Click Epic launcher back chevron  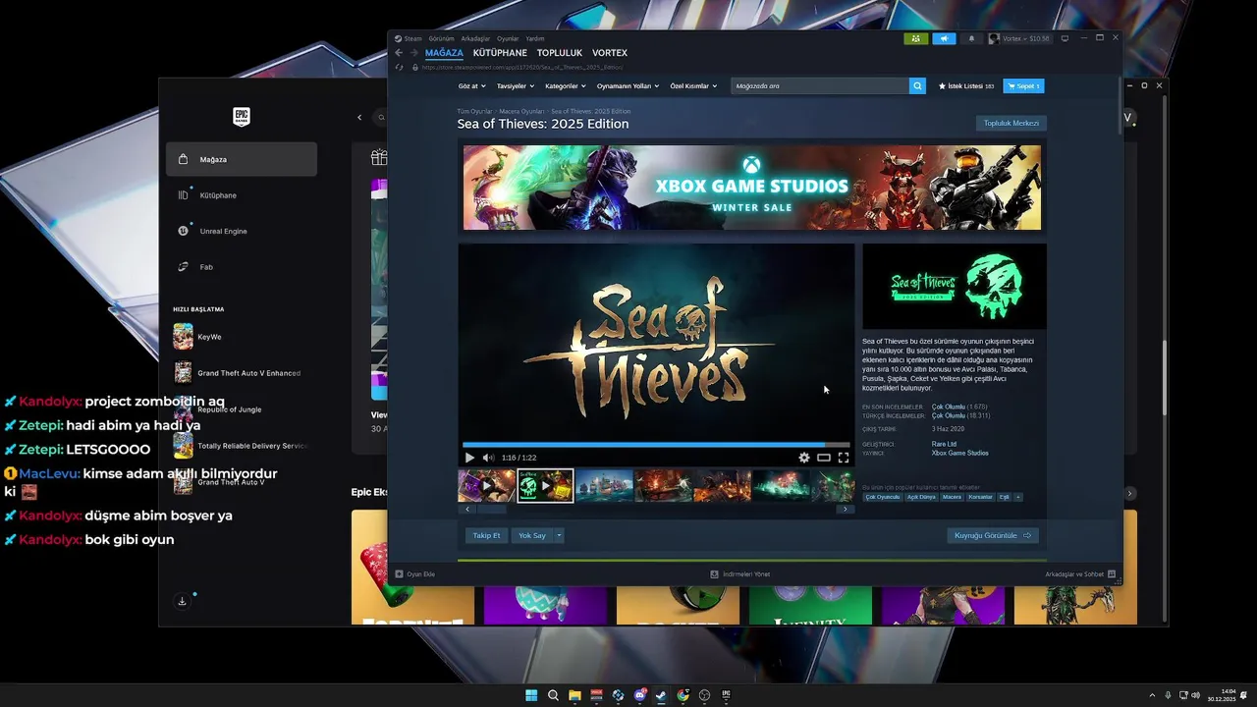click(359, 118)
